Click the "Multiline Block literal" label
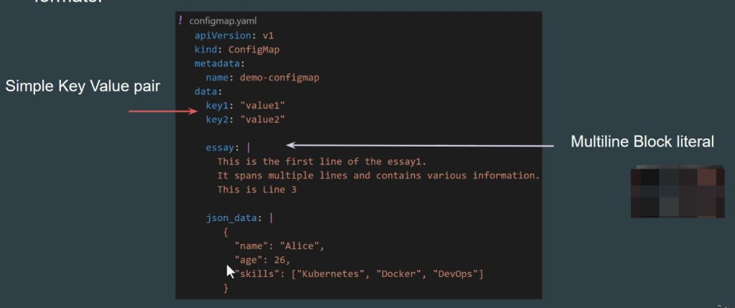This screenshot has width=735, height=308. 642,142
